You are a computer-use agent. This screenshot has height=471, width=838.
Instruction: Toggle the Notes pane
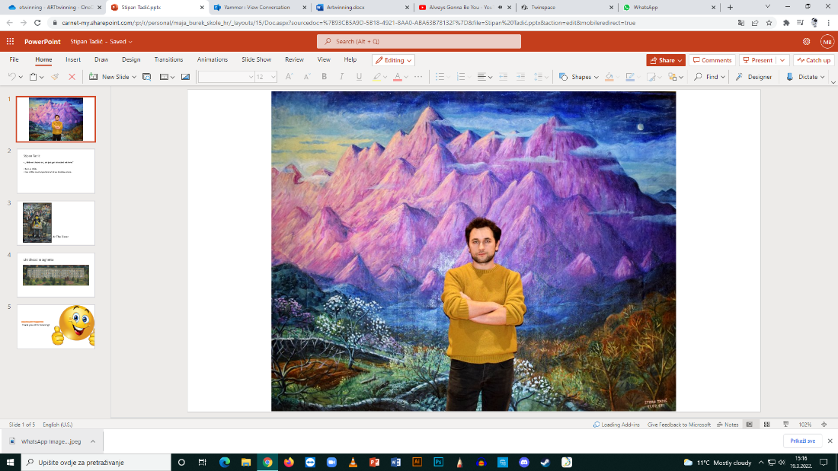point(728,425)
